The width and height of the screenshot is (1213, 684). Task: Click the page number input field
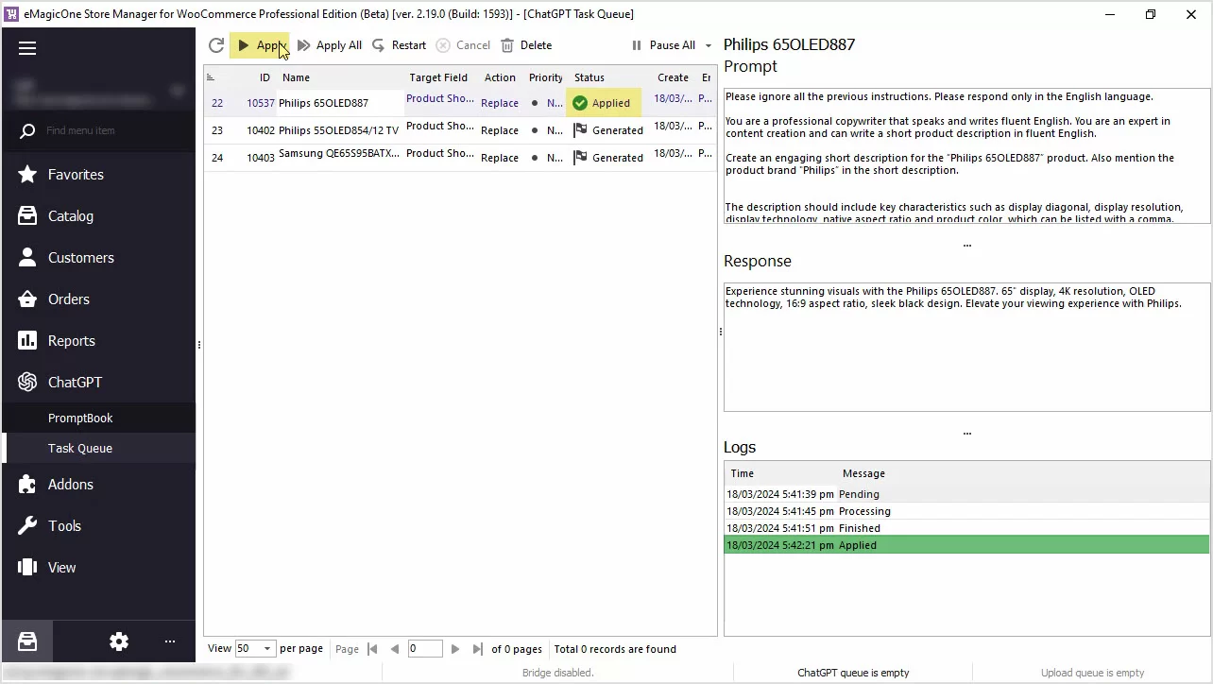click(425, 649)
